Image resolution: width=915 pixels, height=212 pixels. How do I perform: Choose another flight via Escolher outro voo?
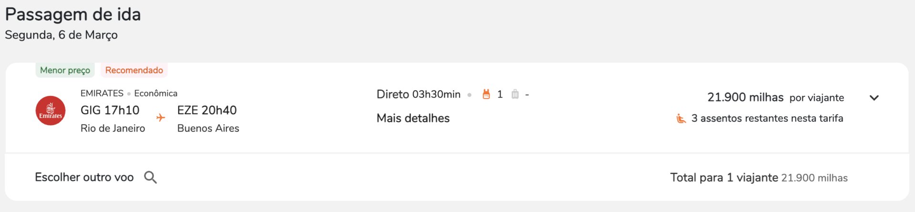(84, 177)
